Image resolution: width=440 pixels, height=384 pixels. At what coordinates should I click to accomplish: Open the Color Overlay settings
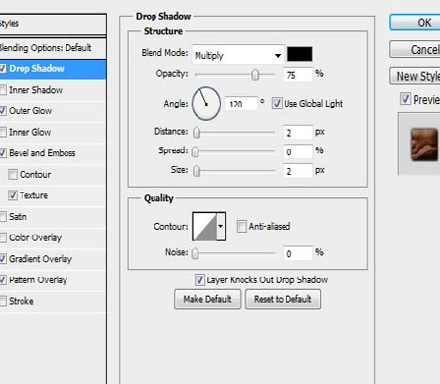click(35, 237)
